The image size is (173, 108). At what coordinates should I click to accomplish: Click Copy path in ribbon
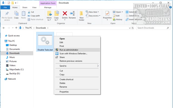click(34, 16)
